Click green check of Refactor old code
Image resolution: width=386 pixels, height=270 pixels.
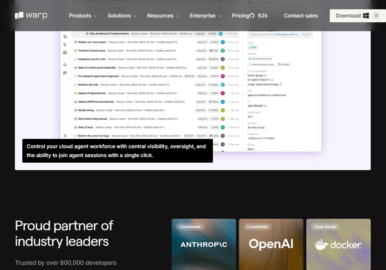[75, 85]
